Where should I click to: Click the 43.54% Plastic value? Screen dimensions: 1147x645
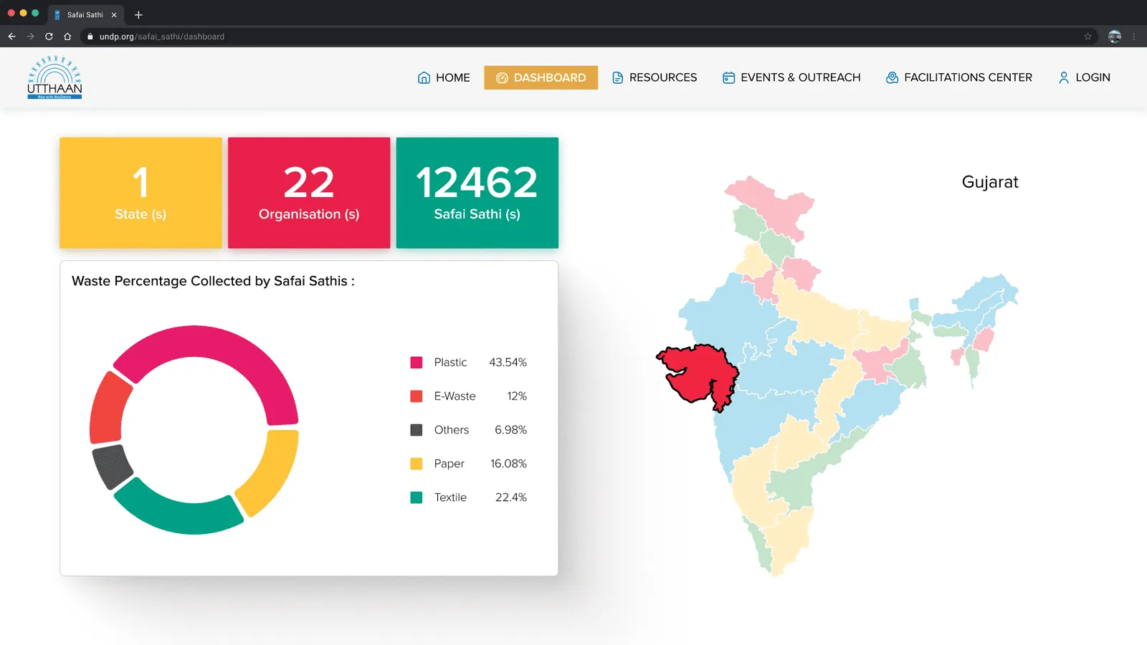(508, 363)
